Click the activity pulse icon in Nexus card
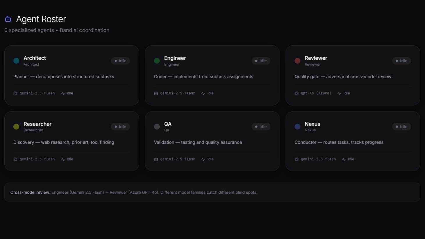This screenshot has width=425, height=239. pos(344,159)
